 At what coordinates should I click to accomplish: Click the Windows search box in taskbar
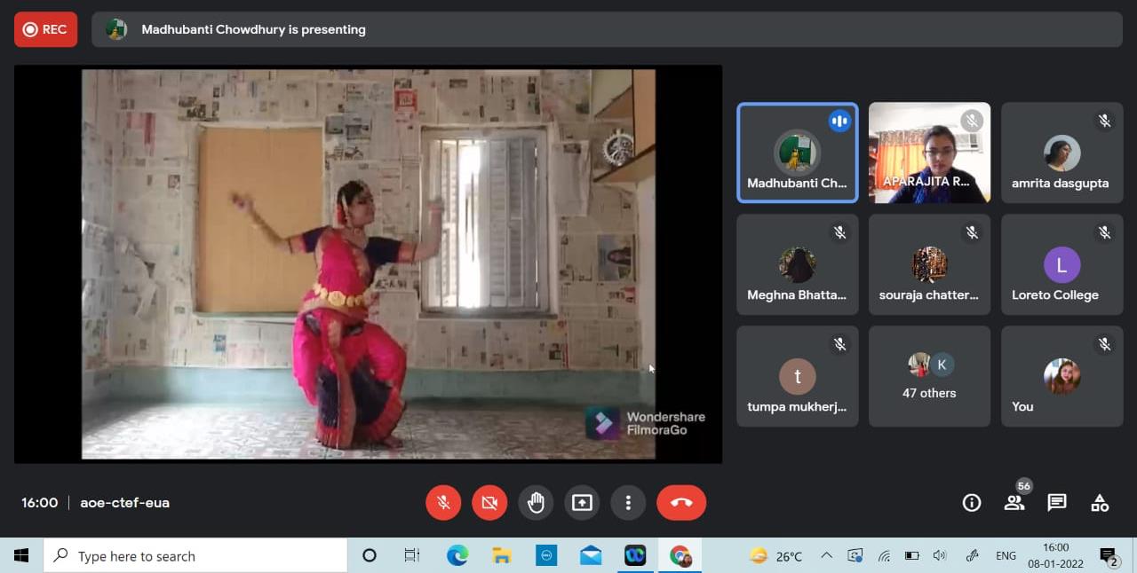195,556
